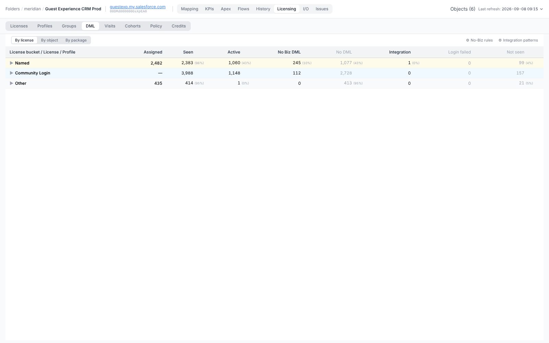Expand the Named license bucket
This screenshot has height=343, width=549.
pyautogui.click(x=11, y=63)
